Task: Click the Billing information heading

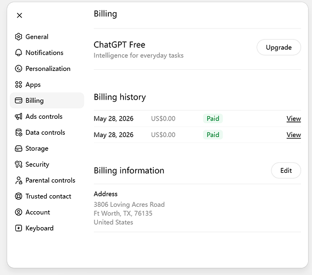Action: tap(129, 170)
